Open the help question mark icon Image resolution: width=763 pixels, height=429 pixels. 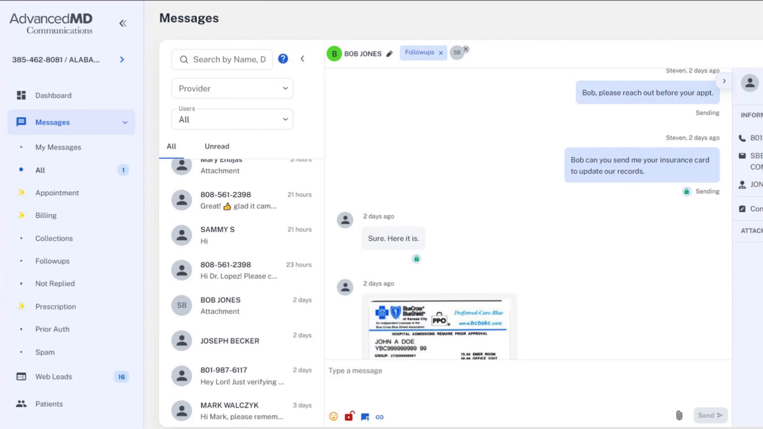pos(283,59)
